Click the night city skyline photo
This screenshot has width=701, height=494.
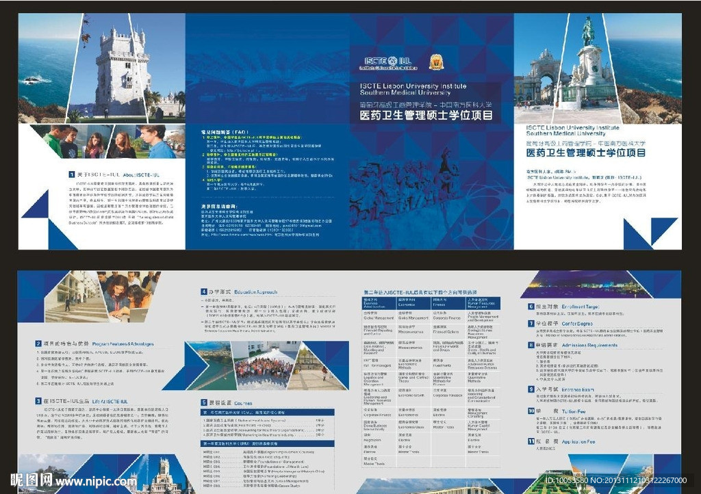pos(587,284)
